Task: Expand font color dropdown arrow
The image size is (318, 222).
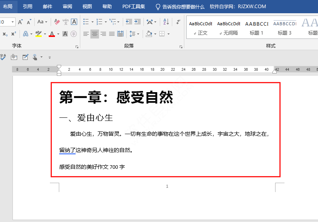Action: click(x=58, y=34)
